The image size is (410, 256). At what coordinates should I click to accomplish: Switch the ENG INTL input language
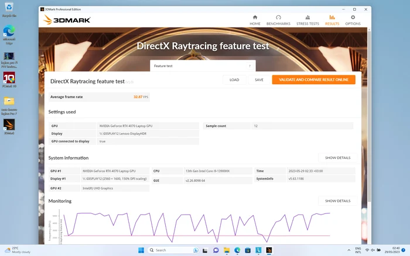[358, 250]
